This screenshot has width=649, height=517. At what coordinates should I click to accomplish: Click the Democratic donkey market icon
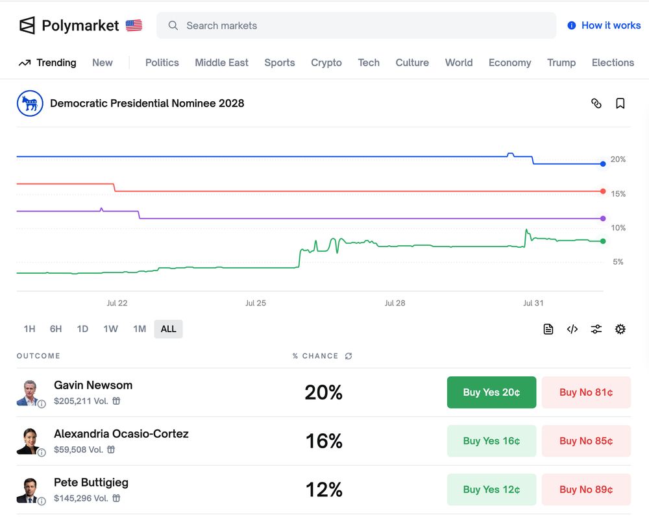point(30,103)
